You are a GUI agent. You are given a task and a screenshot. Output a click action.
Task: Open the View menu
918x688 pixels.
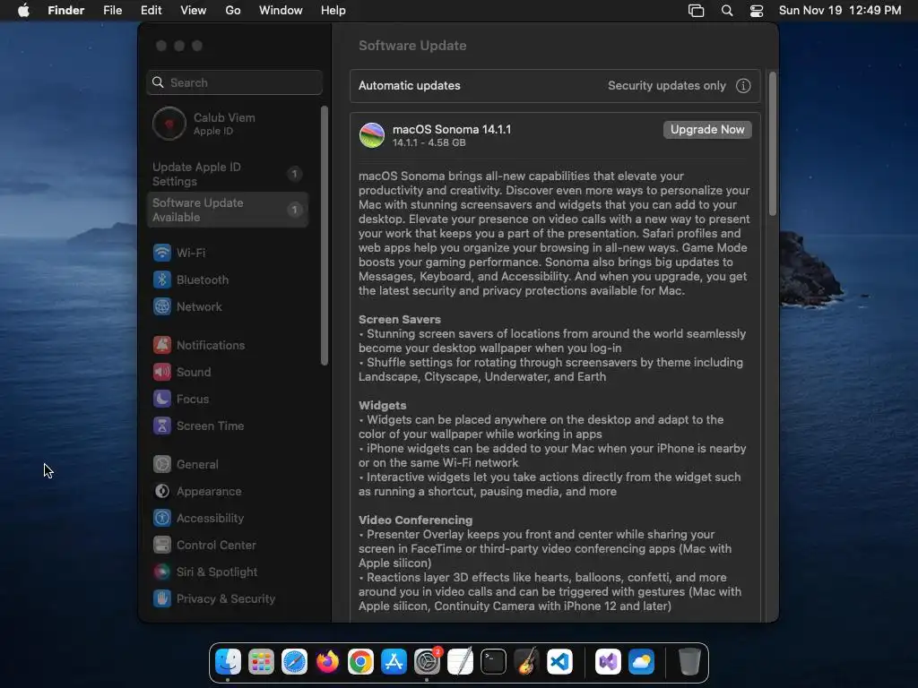tap(194, 11)
